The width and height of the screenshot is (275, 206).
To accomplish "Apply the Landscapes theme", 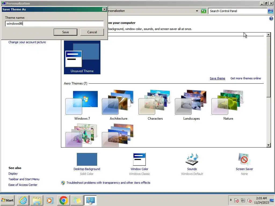I will coord(191,105).
